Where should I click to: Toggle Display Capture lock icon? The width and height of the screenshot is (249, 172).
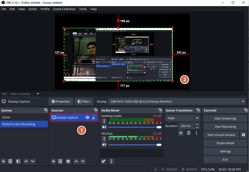(x=93, y=117)
